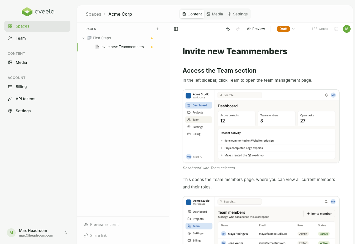Toggle the pages panel sidebar icon
The width and height of the screenshot is (355, 244).
pos(176,29)
